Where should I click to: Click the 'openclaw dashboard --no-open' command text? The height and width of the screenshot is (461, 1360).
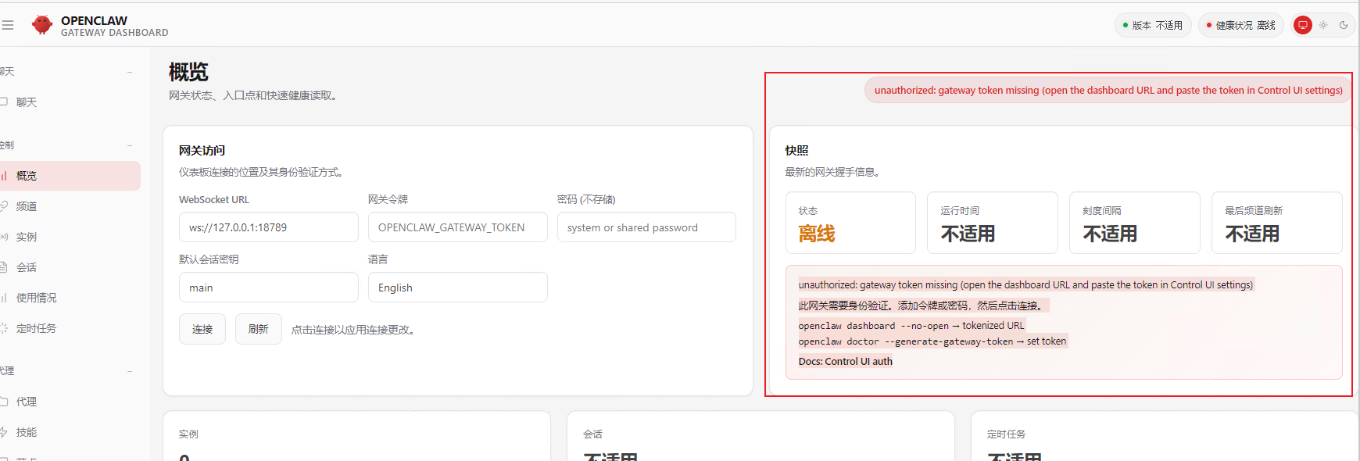[873, 326]
